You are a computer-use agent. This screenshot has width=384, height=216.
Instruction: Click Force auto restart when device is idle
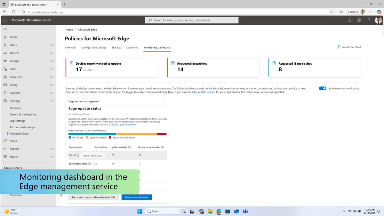(x=93, y=197)
